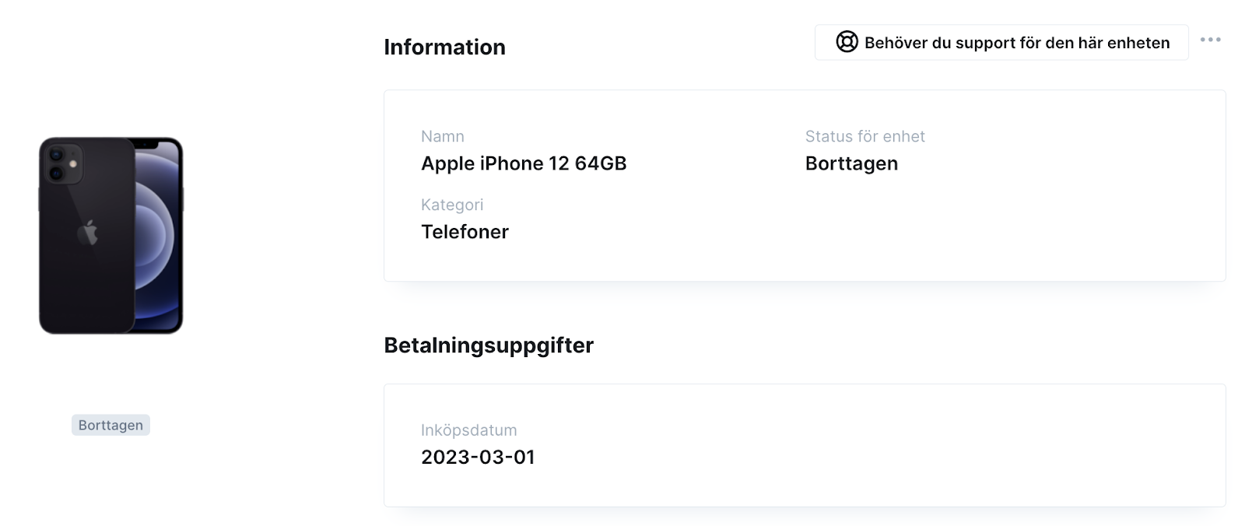Click the Inköpsdatum field label

coord(468,430)
